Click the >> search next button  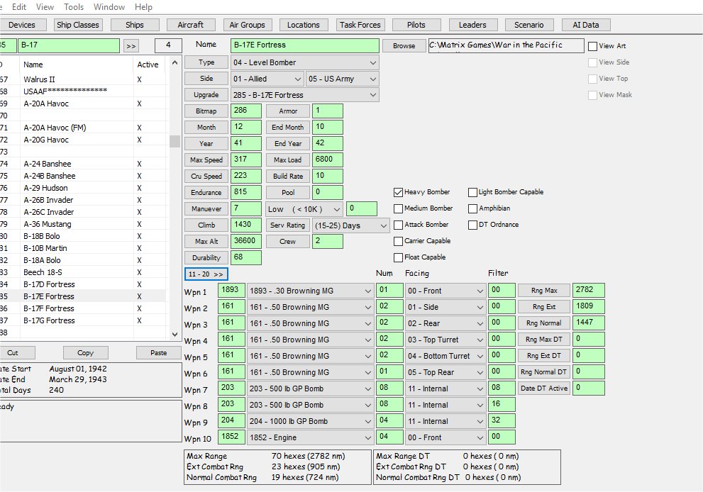click(131, 45)
